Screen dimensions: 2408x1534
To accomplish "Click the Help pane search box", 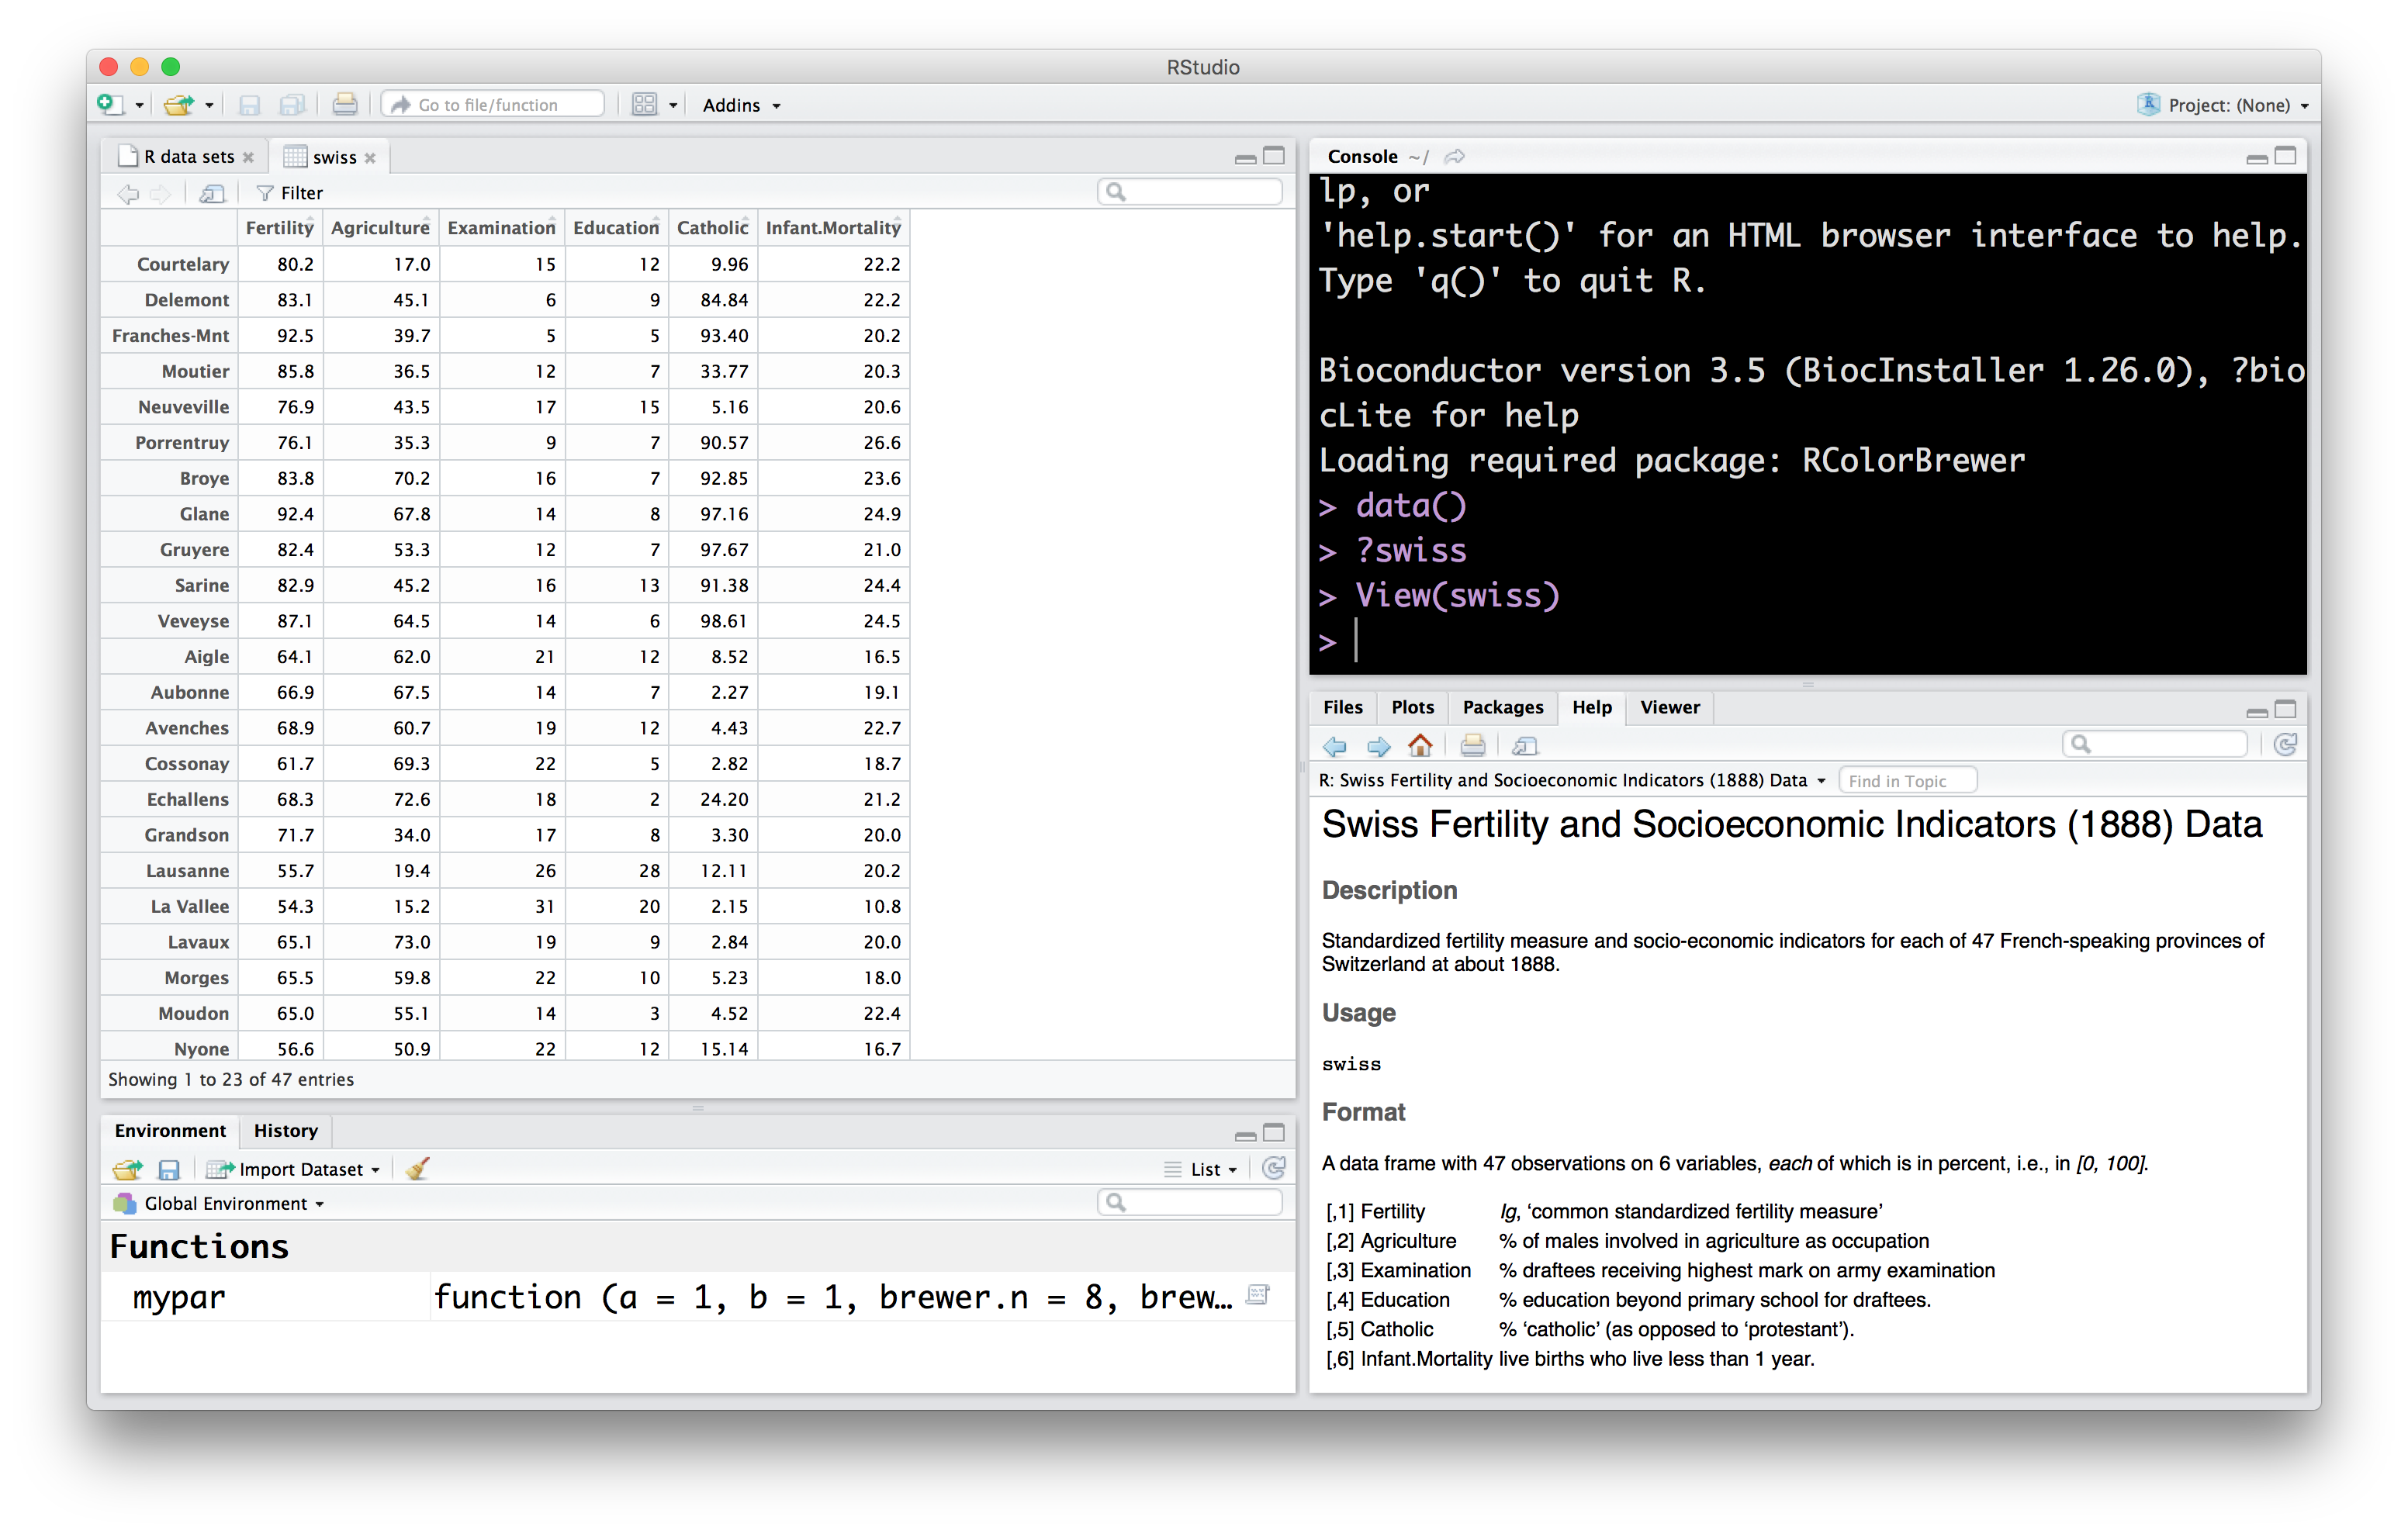I will 2155,744.
